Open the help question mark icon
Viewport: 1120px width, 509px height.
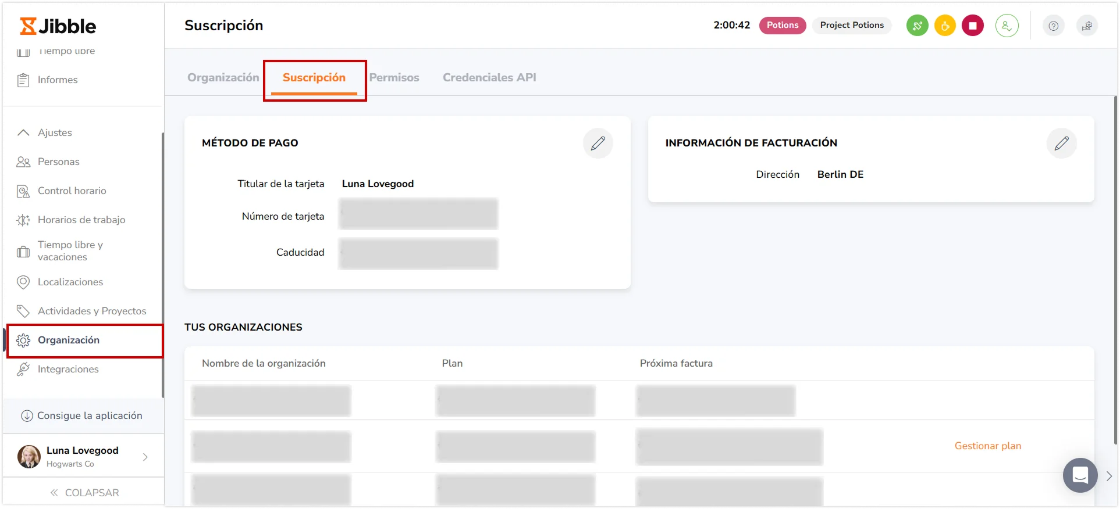1053,26
